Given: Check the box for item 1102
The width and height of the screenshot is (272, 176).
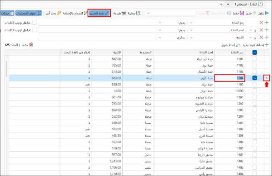Looking at the screenshot, I should click(255, 65).
